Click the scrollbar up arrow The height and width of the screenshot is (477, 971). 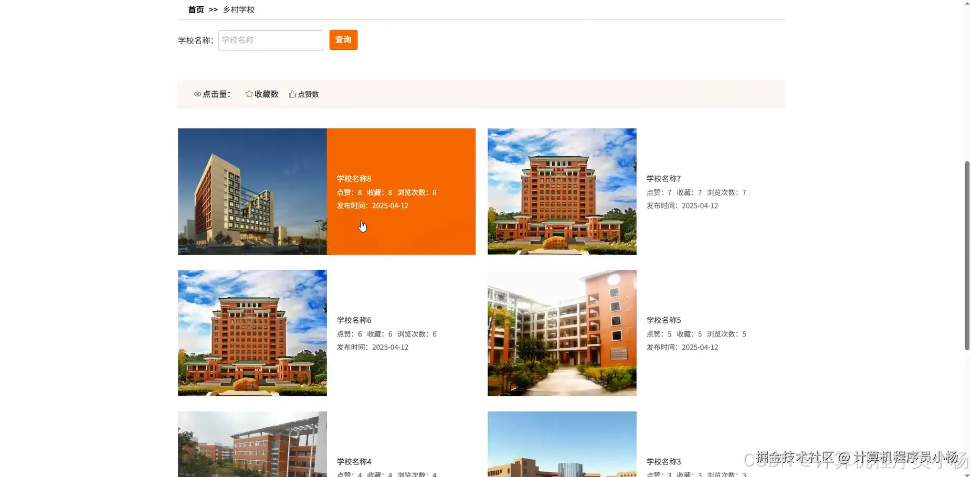(x=966, y=3)
